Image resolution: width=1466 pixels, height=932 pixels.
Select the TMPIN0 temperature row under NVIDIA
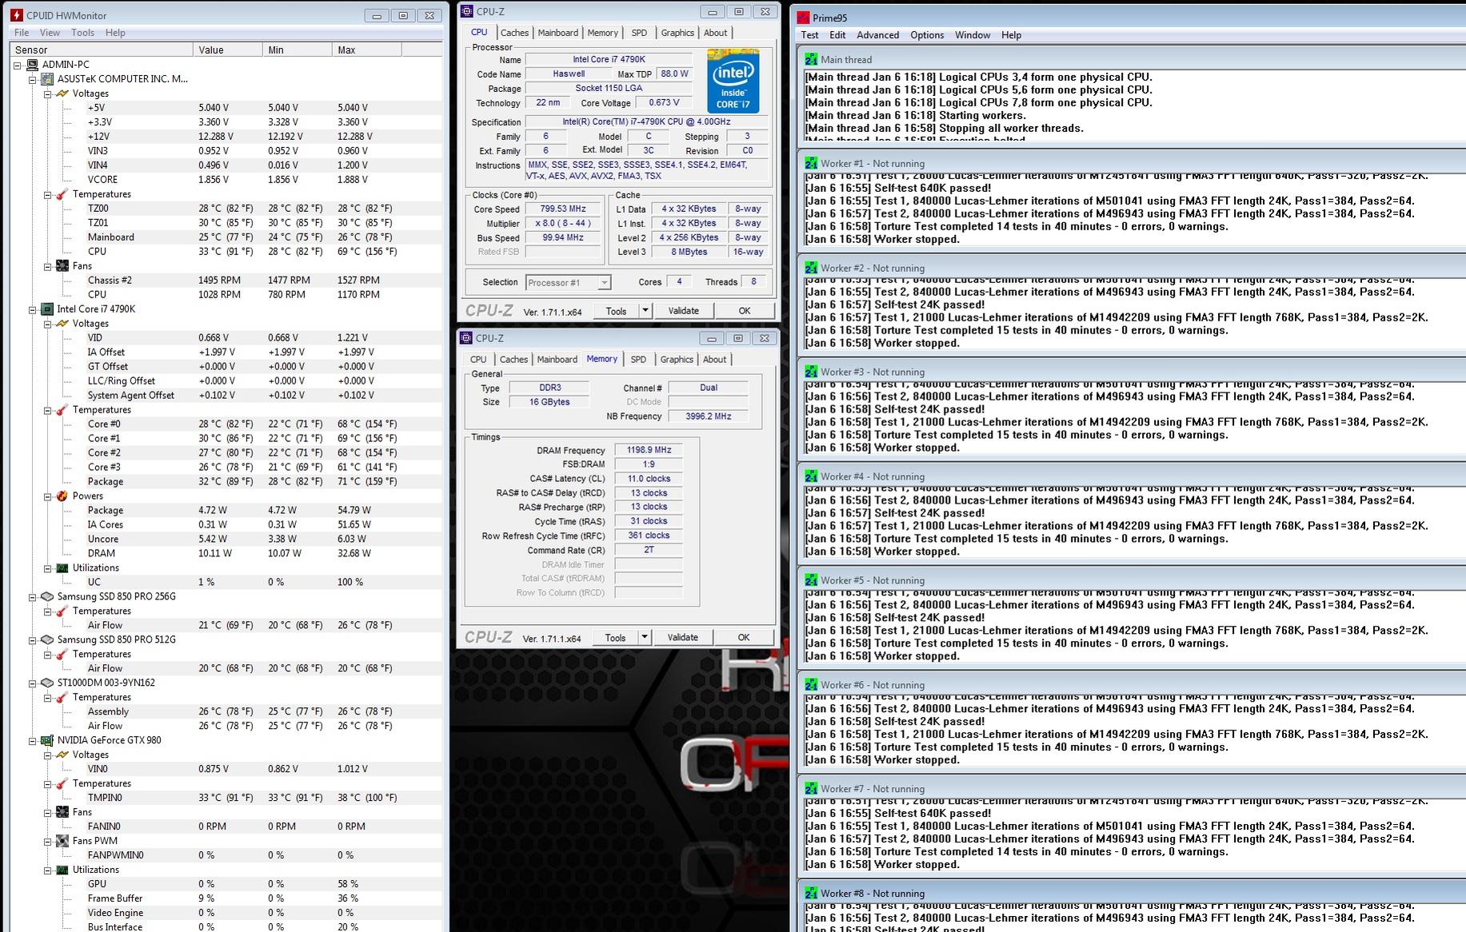pos(226,798)
